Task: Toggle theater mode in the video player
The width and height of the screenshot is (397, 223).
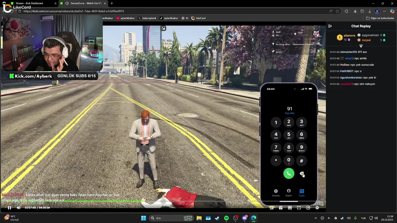Action: [x=290, y=208]
